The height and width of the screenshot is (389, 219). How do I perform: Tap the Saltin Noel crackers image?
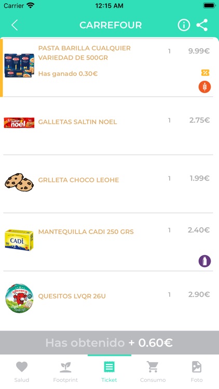[x=19, y=123]
